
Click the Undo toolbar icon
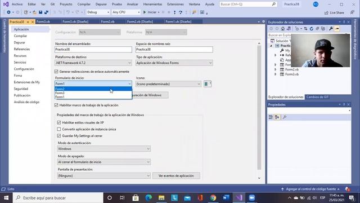[68, 12]
